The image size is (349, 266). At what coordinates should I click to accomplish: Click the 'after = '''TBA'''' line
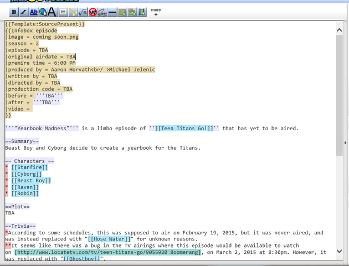33,102
